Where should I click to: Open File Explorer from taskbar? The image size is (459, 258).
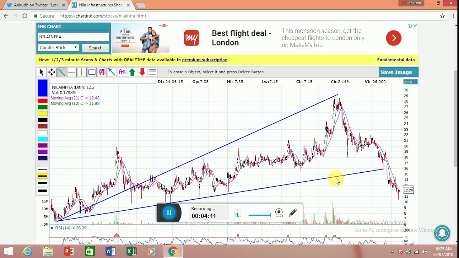click(48, 251)
